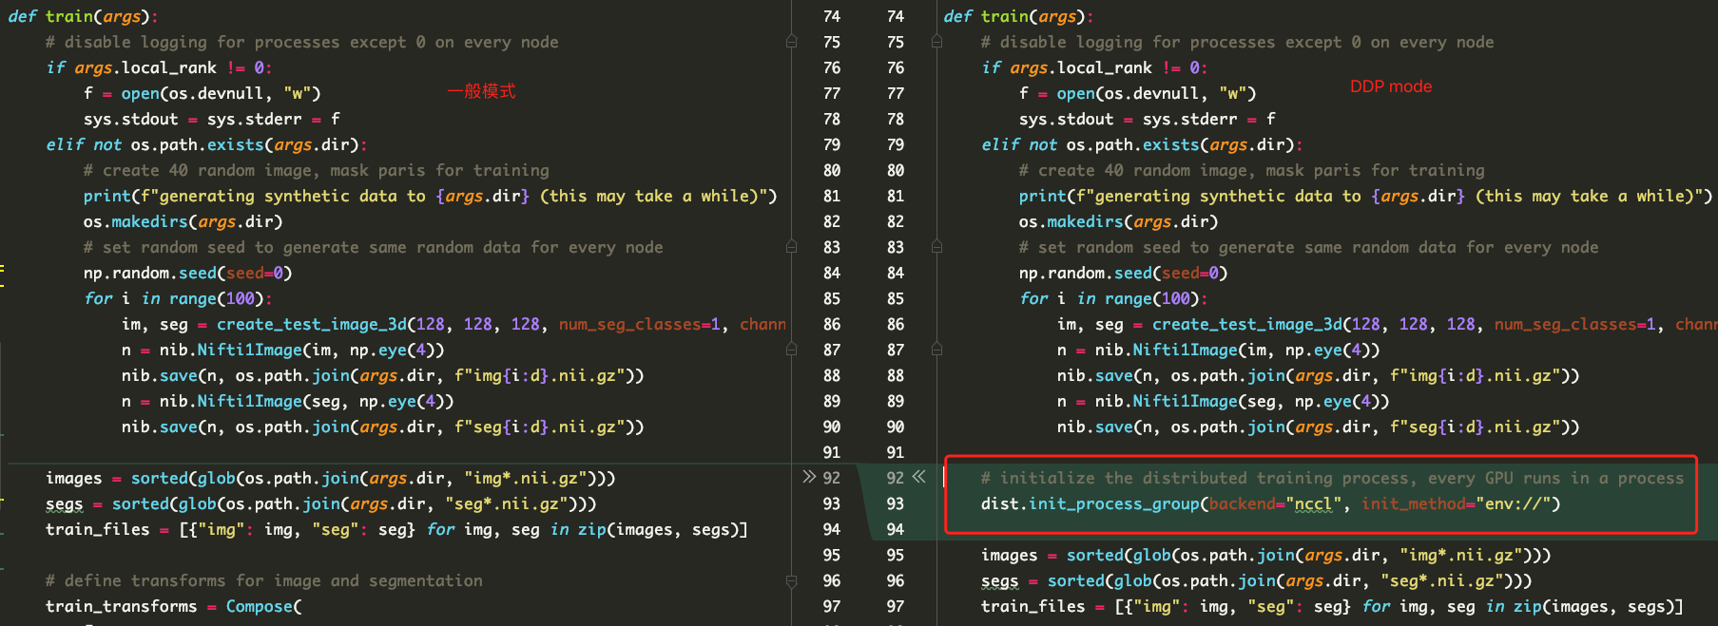
Task: Click 'im, seg = create_test_image_3d' line in right pane
Action: (1386, 324)
